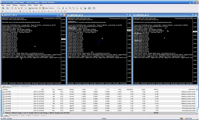
Task: Launch MetaEditor from the toolbar icon
Action: (40, 8)
